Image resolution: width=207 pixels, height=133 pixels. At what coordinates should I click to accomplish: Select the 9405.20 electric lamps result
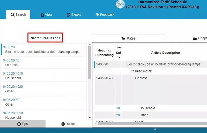44,49
